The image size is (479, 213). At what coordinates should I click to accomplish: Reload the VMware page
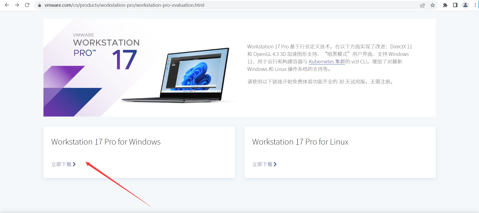pos(27,5)
